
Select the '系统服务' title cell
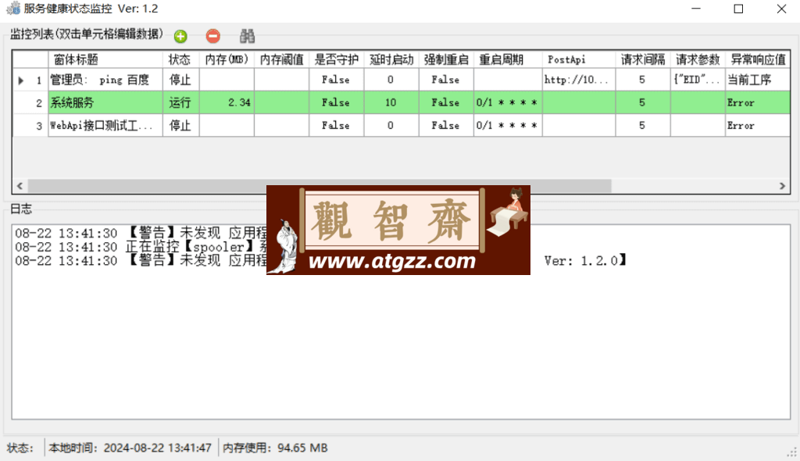coord(105,102)
